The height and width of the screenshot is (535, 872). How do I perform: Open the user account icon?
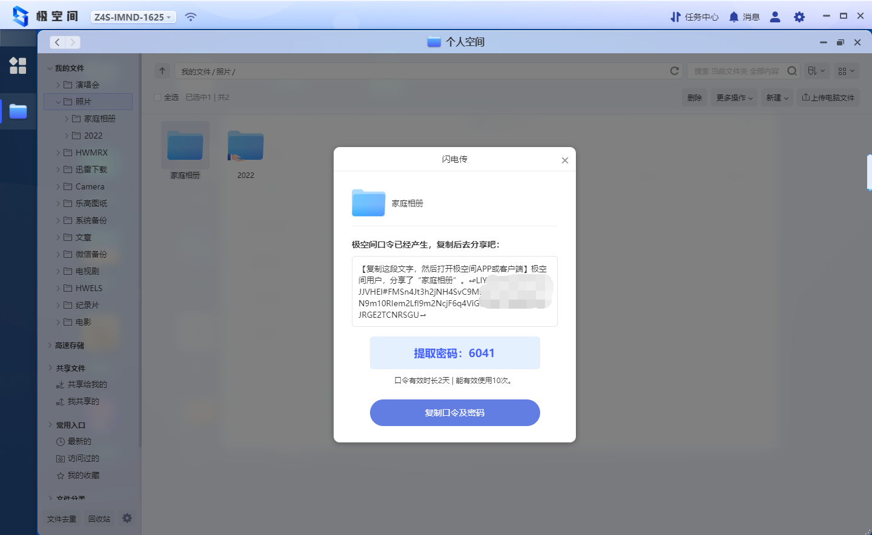click(775, 17)
